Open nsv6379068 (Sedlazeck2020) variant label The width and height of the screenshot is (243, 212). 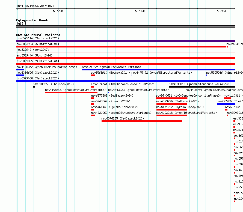(x=38, y=78)
